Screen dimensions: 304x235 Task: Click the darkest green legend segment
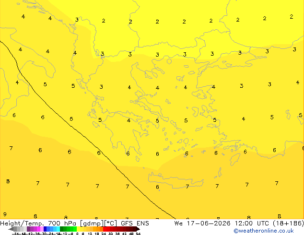pos(62,229)
